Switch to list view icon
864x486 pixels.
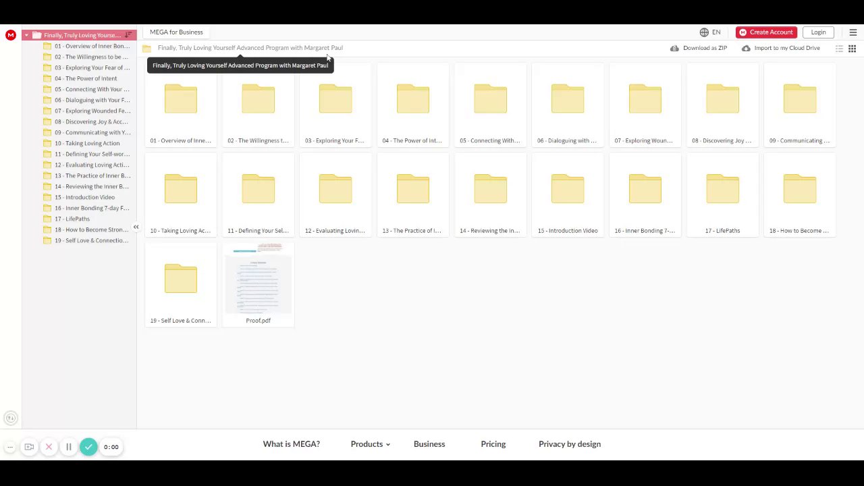(x=839, y=49)
